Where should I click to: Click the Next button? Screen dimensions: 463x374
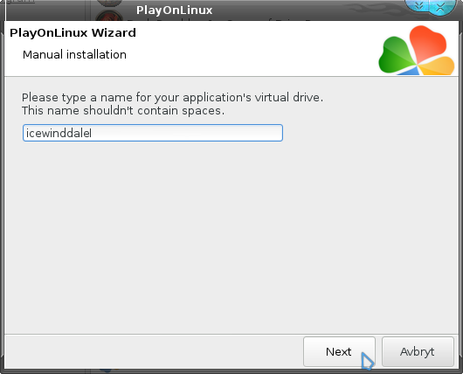click(x=339, y=351)
